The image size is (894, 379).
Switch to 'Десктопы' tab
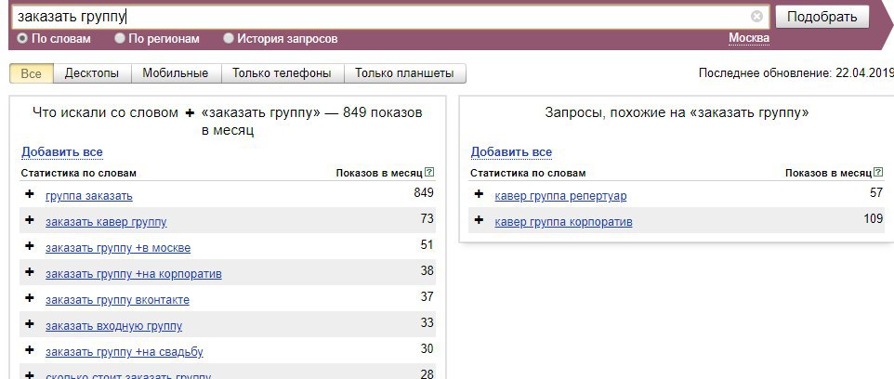tap(92, 73)
